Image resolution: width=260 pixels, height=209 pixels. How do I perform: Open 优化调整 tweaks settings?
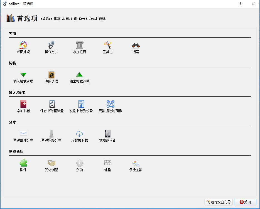[51, 166]
